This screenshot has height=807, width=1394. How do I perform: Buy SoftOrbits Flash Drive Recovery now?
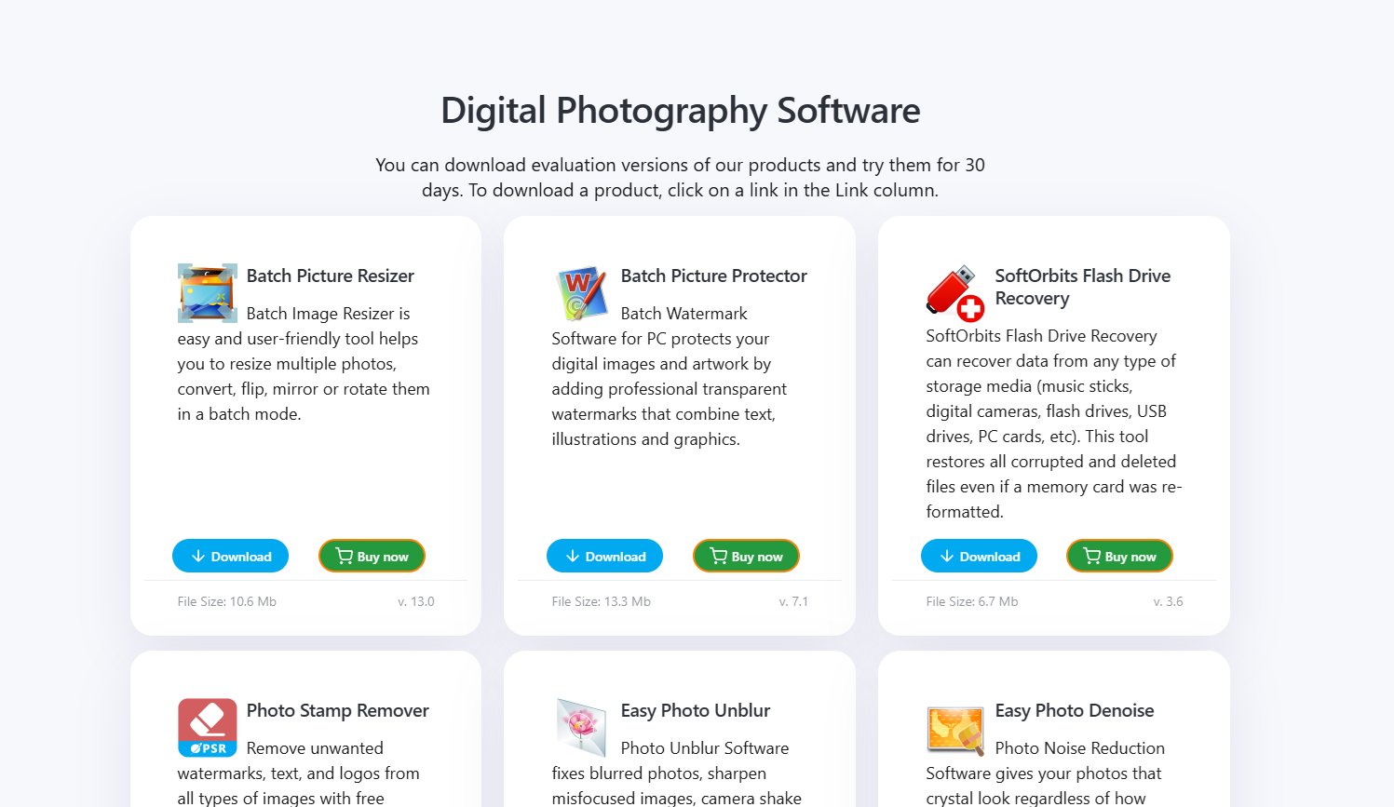click(x=1119, y=556)
